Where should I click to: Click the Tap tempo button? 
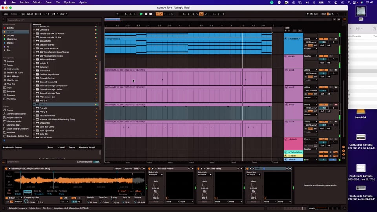click(23, 14)
